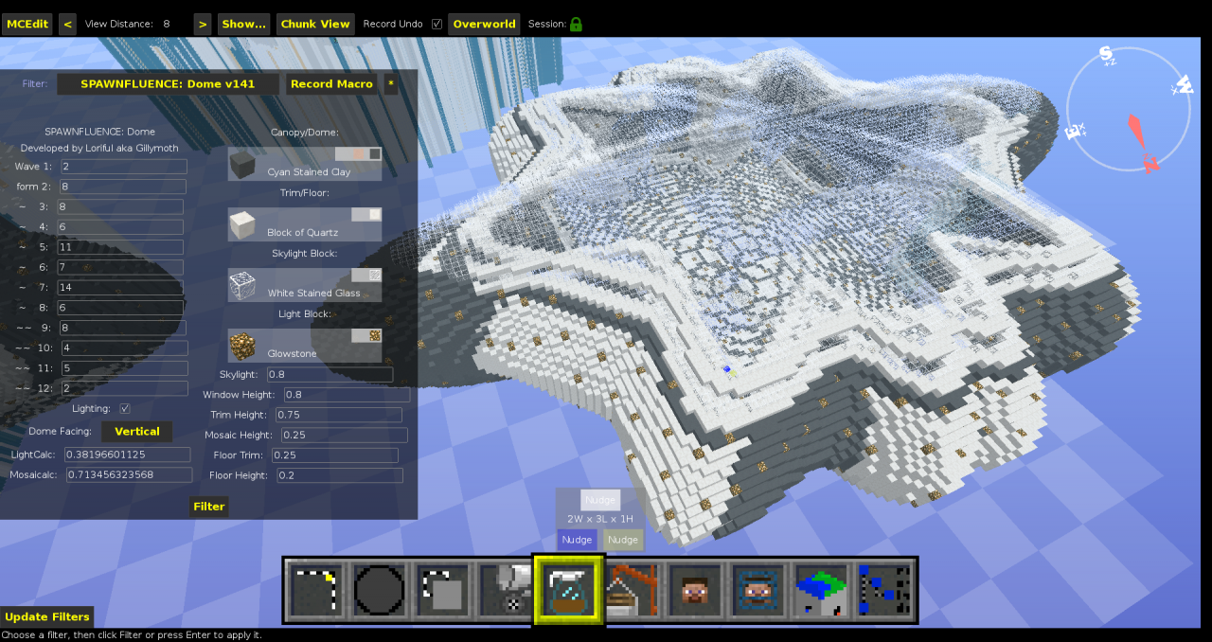Toggle the Record Undo checkbox

click(x=437, y=24)
